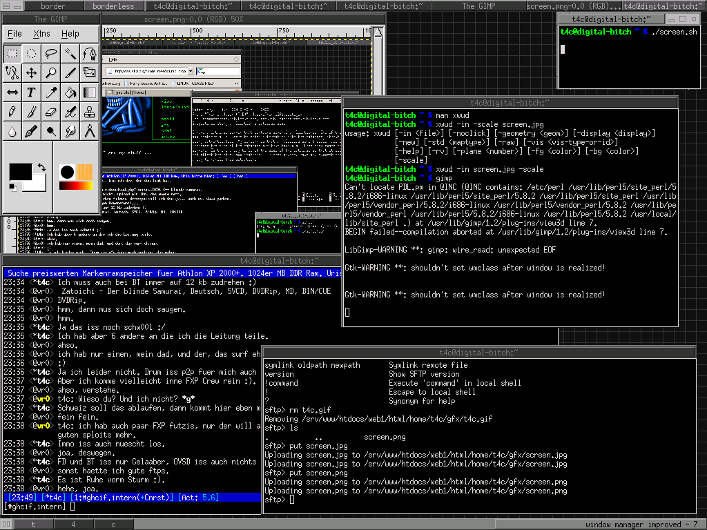Select the Pencil tool

click(x=12, y=112)
